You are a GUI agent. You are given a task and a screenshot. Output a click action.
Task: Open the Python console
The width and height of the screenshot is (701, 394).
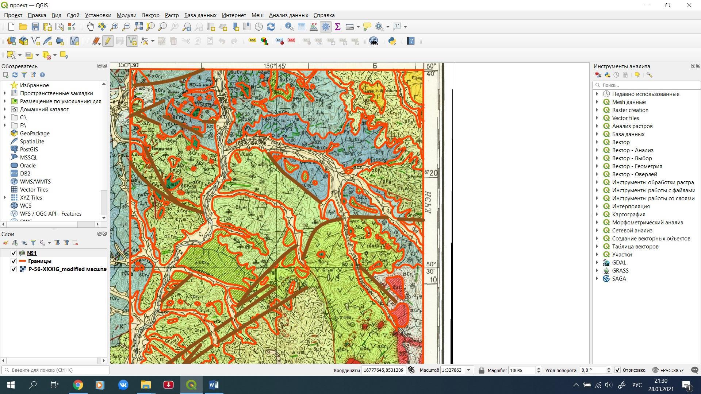pos(392,41)
